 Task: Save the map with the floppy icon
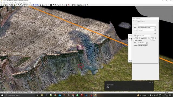(x=6, y=5)
